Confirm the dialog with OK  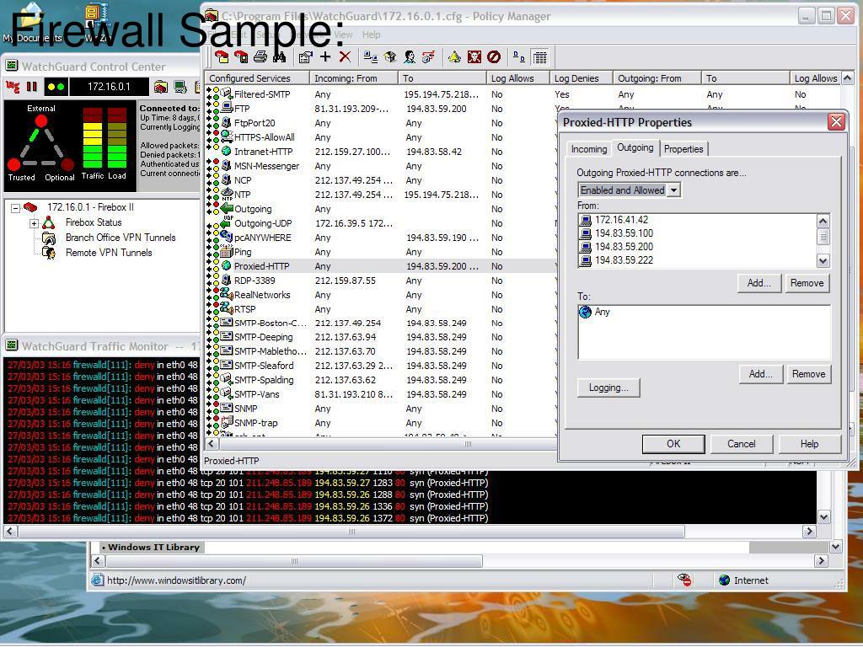673,443
